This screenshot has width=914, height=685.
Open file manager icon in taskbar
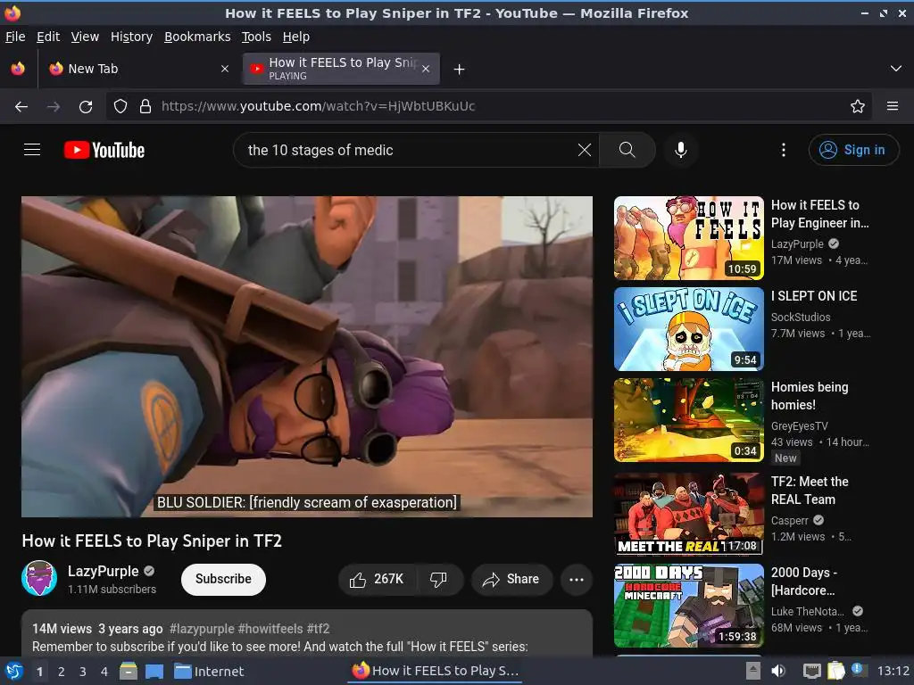(129, 671)
